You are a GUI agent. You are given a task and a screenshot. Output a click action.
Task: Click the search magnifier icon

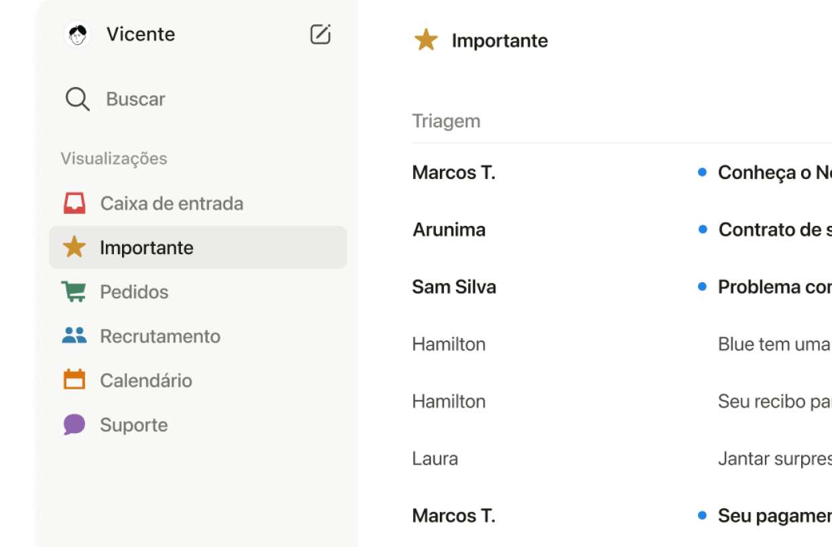(x=77, y=99)
